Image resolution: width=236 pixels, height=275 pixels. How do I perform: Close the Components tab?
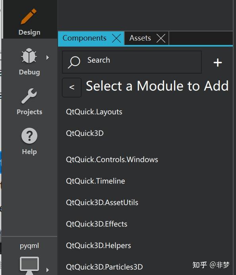click(116, 38)
